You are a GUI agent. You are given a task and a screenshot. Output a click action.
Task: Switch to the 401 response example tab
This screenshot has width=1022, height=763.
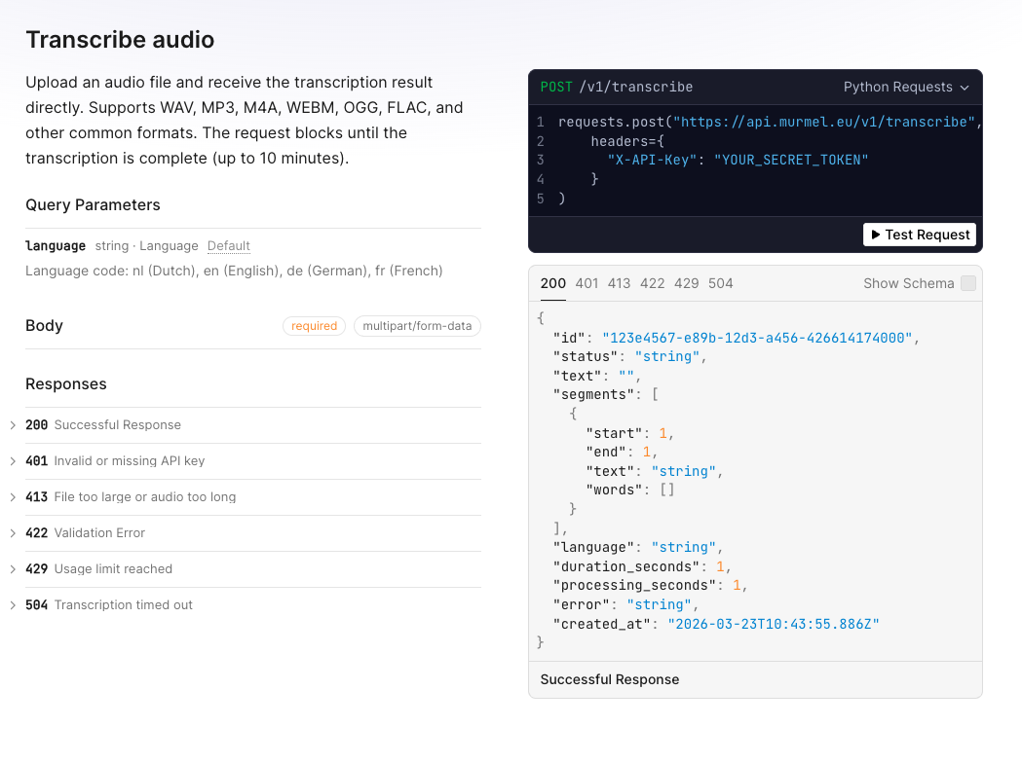pos(587,283)
